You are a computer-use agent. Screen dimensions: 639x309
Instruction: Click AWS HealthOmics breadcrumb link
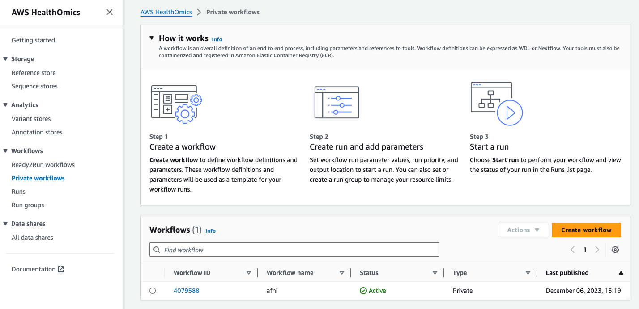[166, 12]
